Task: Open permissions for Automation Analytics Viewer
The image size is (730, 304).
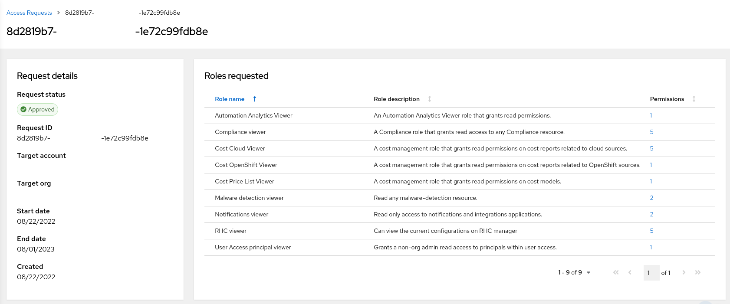Action: click(x=651, y=115)
